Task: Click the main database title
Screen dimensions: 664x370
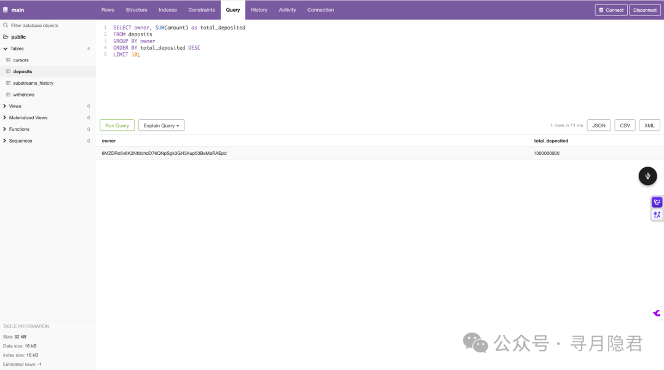Action: [x=18, y=10]
